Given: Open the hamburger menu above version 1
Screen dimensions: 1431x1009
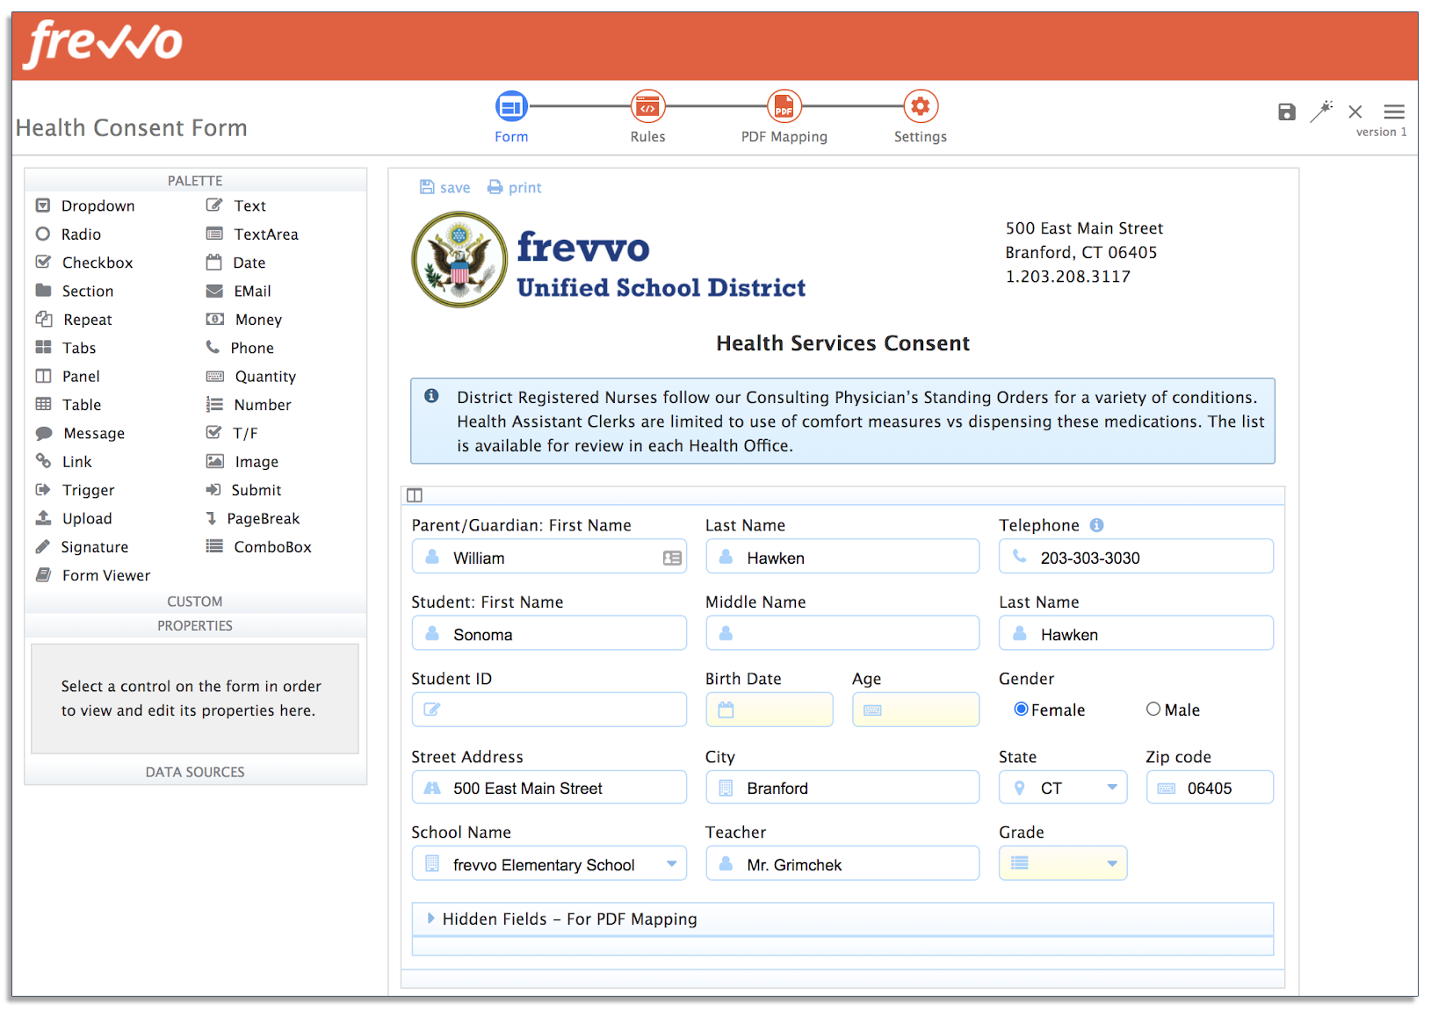Looking at the screenshot, I should click(x=1394, y=112).
